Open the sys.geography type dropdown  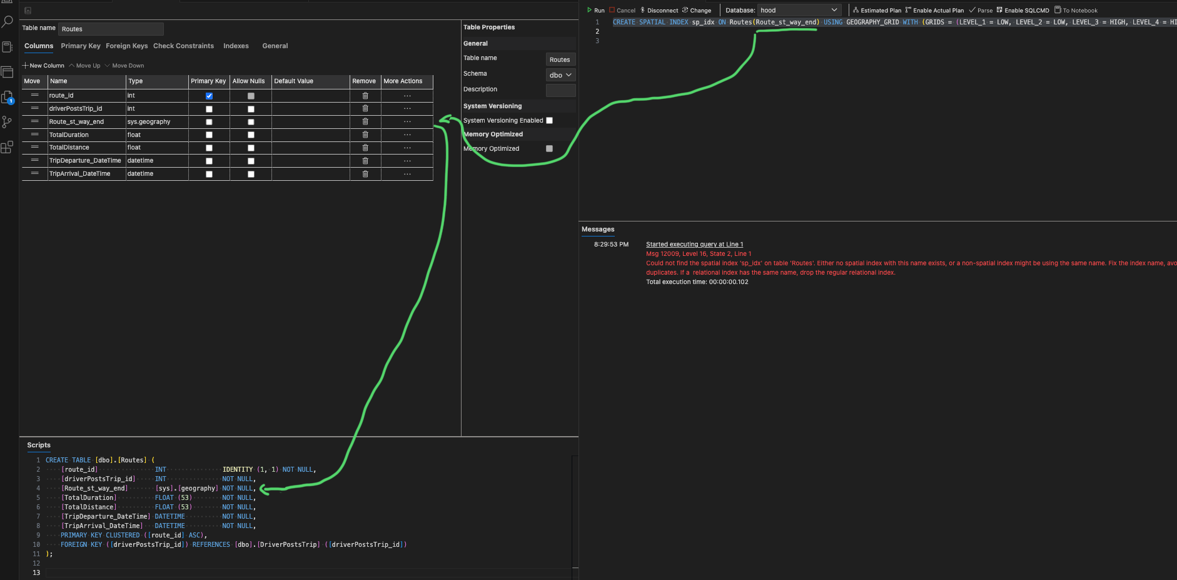(x=157, y=122)
